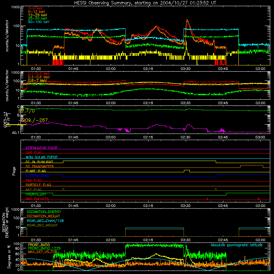Click the yellow -909./-267. annotation
Screen dimensions: 274x274
(x=34, y=120)
